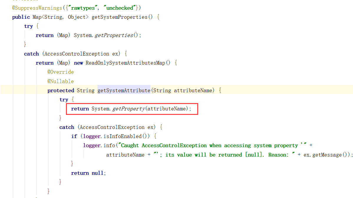Click the highlighted getSystemAttribute identifier

124,90
